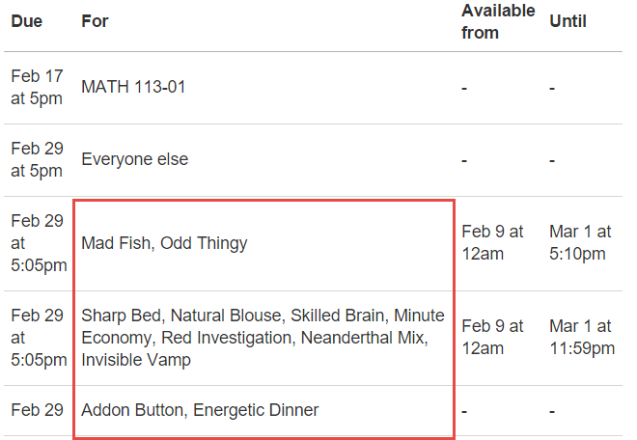Click due date in Addon Button row

tap(37, 410)
